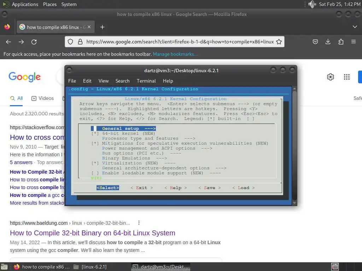Open Firefox extensions puzzle icon

(341, 42)
